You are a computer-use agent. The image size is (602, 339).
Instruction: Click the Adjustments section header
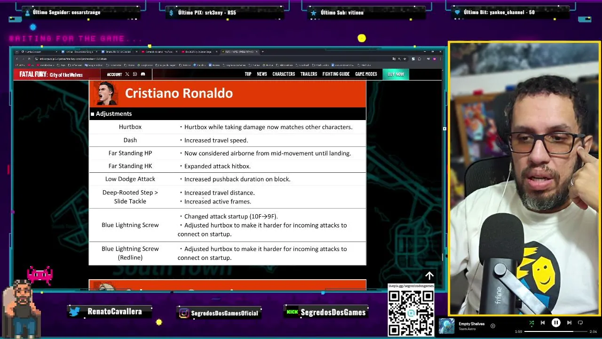pos(227,113)
